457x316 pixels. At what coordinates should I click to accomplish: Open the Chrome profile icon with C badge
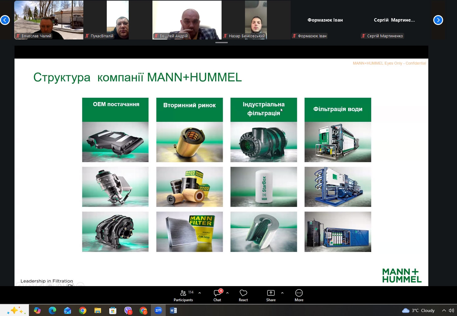[143, 310]
